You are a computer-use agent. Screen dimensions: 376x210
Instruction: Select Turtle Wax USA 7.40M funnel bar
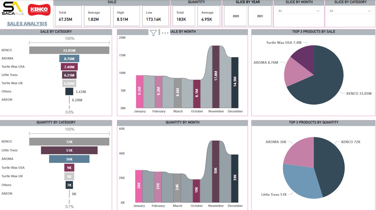click(x=69, y=67)
